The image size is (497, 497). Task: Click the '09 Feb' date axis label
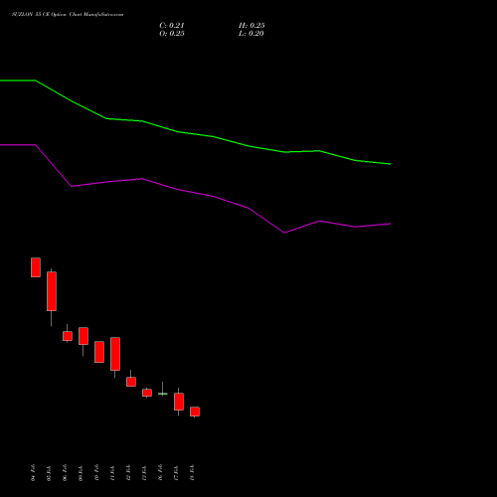pyautogui.click(x=81, y=472)
